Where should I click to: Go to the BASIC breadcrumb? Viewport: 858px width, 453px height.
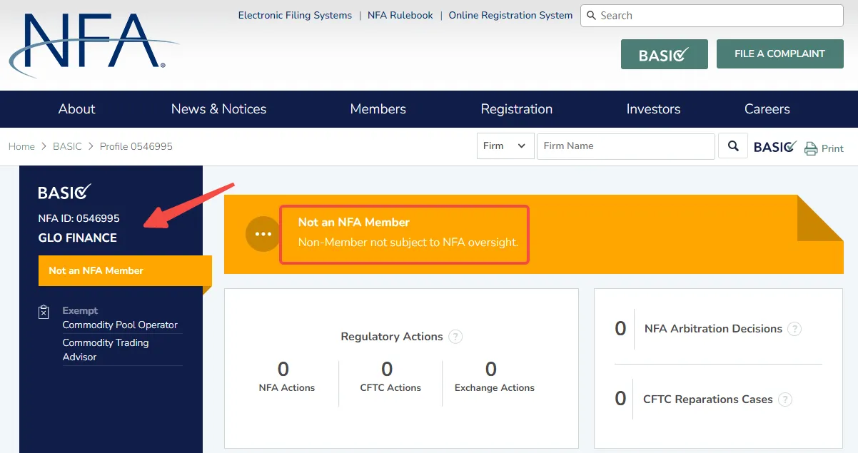click(67, 146)
